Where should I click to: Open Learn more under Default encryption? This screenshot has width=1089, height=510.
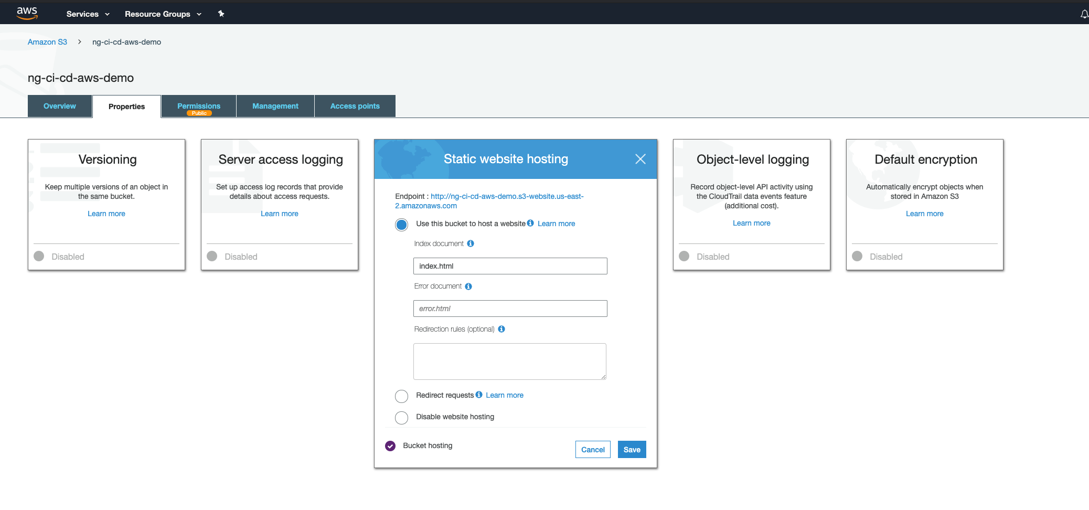click(925, 214)
